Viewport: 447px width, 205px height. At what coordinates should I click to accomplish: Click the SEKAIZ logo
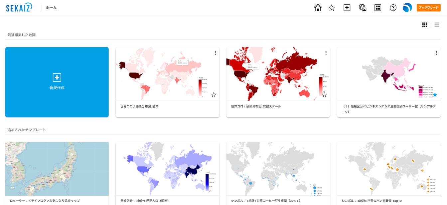point(19,7)
